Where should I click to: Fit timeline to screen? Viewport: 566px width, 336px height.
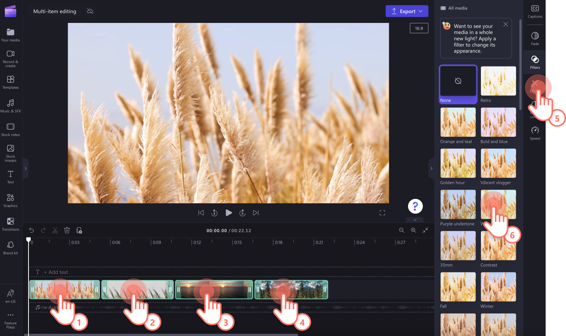(x=425, y=230)
